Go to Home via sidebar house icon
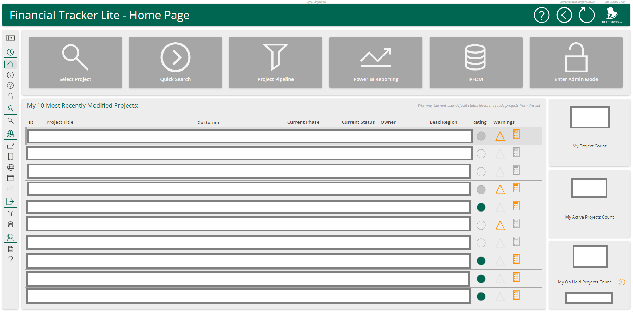This screenshot has height=312, width=633. click(x=11, y=65)
